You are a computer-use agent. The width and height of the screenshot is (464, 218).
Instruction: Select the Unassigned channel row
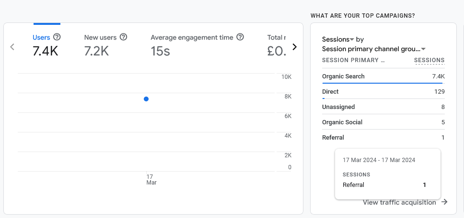coord(383,107)
